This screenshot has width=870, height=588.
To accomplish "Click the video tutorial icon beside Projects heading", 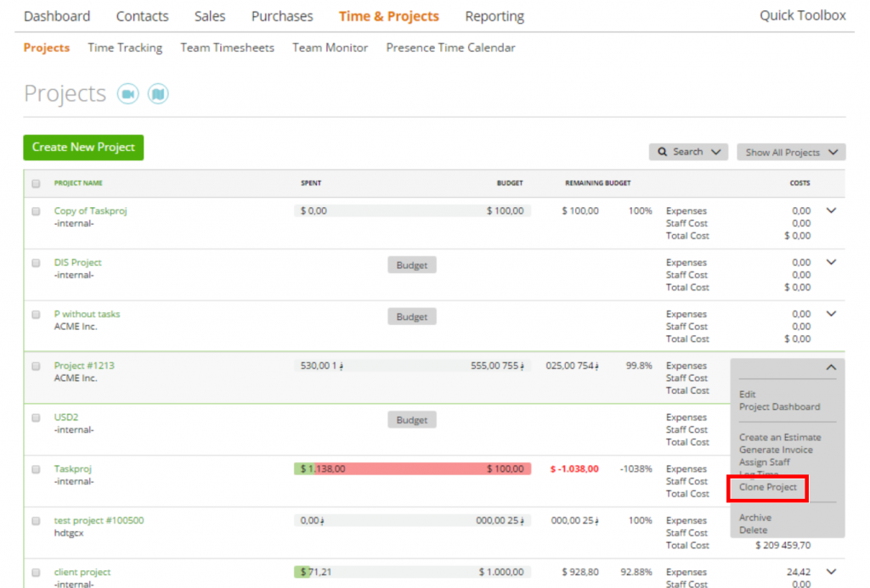I will (x=127, y=94).
